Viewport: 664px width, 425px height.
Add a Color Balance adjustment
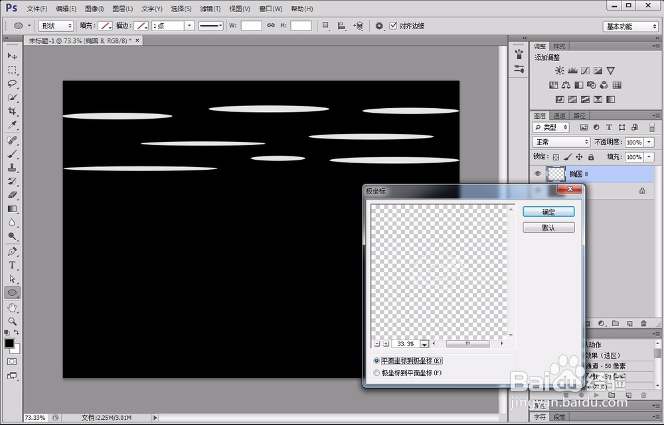click(566, 85)
